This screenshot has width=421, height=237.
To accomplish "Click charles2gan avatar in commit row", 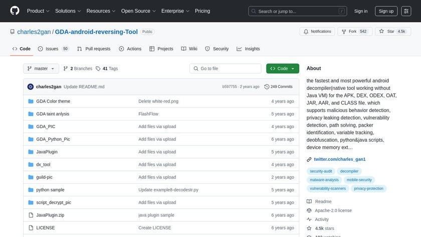I will click(x=31, y=87).
